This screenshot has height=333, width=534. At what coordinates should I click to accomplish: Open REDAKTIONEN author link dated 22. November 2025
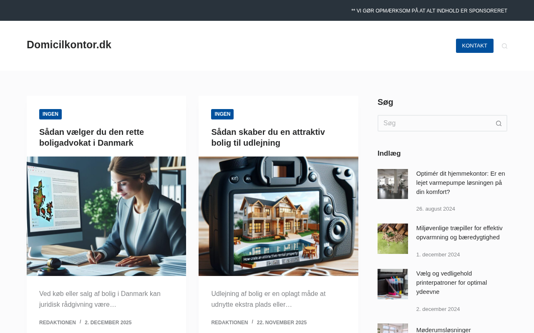coord(229,323)
